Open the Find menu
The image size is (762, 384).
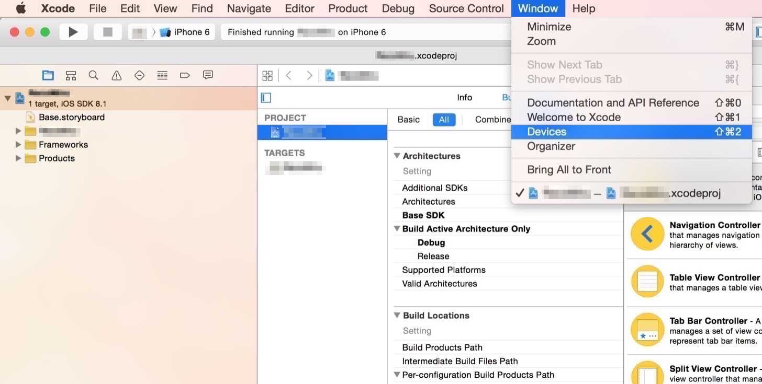[x=202, y=8]
